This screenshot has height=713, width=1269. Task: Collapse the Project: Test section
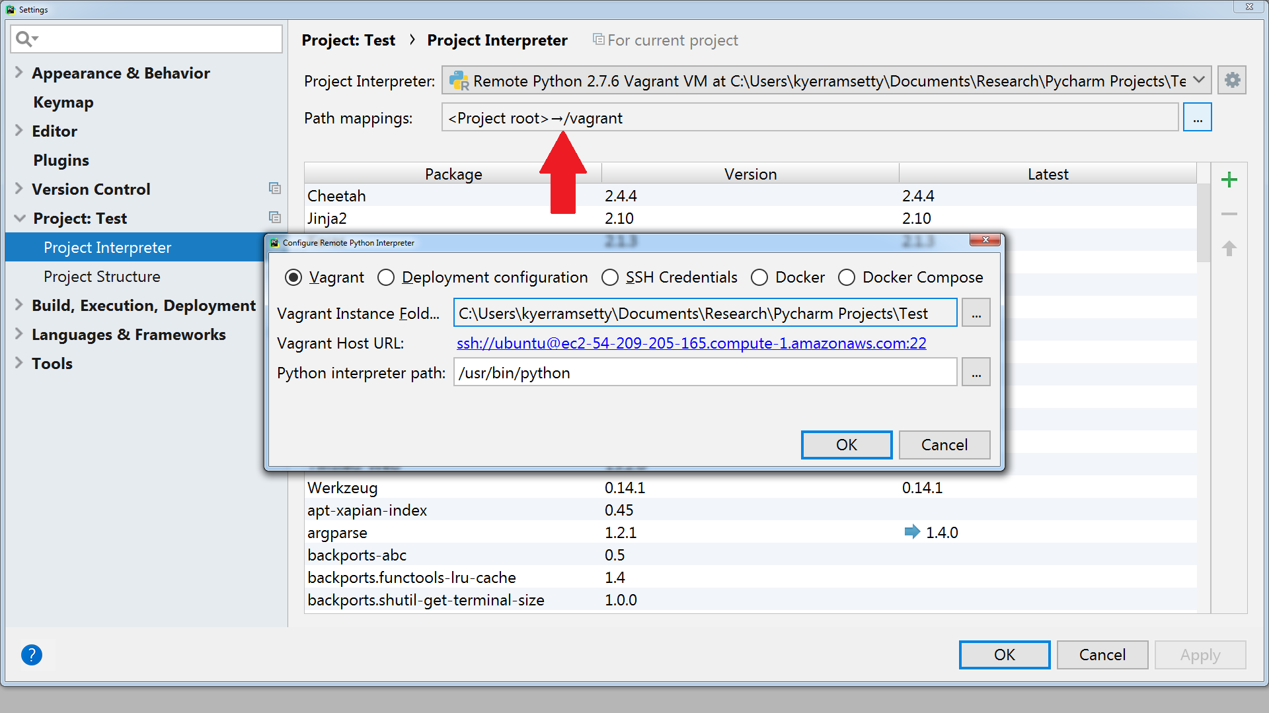click(20, 218)
